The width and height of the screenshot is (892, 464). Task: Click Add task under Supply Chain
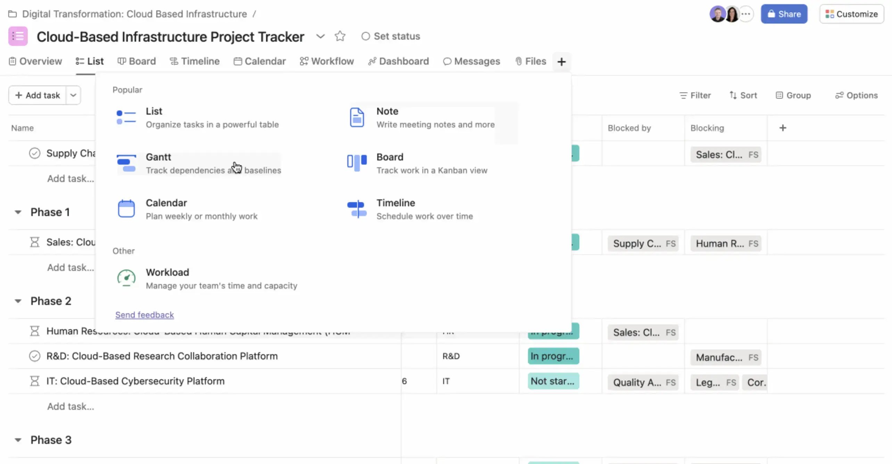click(x=71, y=179)
